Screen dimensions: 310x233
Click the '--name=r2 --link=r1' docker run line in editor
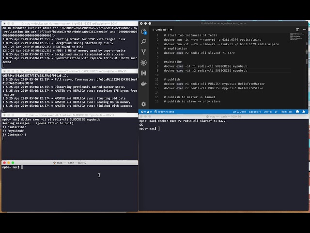click(x=221, y=44)
